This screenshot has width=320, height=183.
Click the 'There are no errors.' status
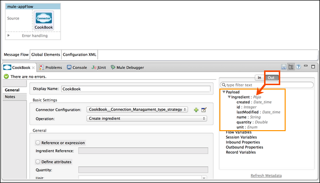click(x=28, y=77)
